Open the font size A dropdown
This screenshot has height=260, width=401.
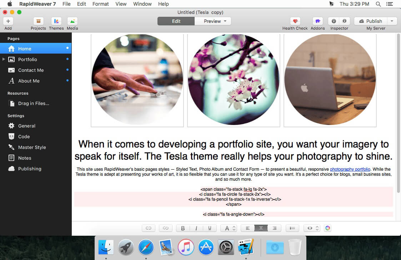point(229,228)
